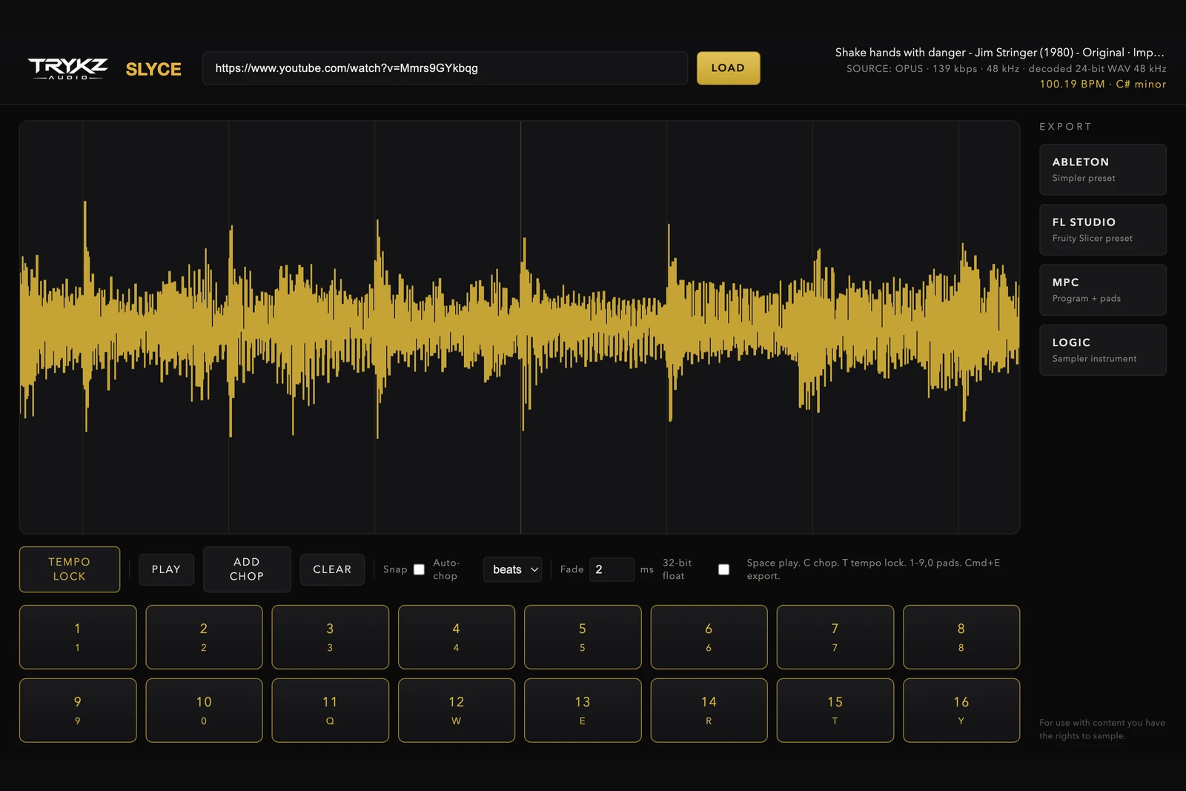Trigger pad 13 mapped to key E
The width and height of the screenshot is (1186, 791).
click(x=583, y=710)
